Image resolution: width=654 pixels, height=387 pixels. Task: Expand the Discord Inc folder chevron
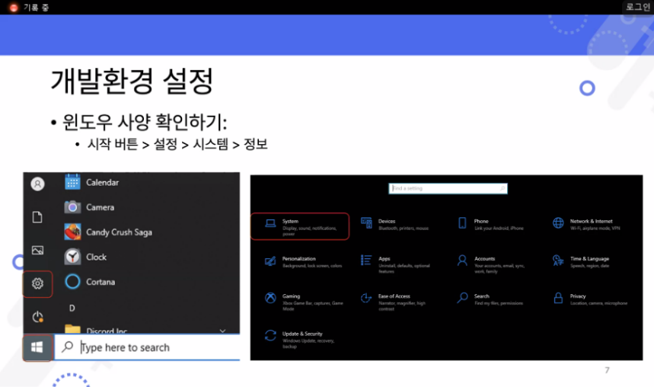click(x=223, y=331)
